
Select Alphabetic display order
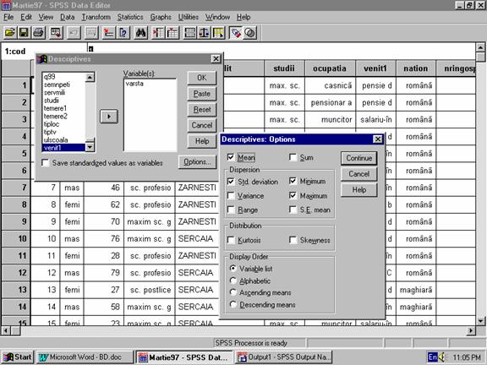pos(233,281)
